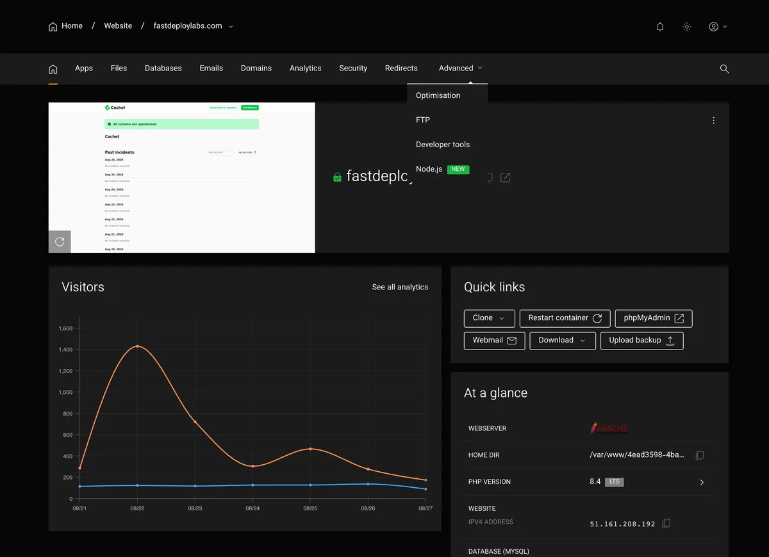Image resolution: width=769 pixels, height=557 pixels.
Task: Click the search magnifier icon
Action: coord(725,69)
